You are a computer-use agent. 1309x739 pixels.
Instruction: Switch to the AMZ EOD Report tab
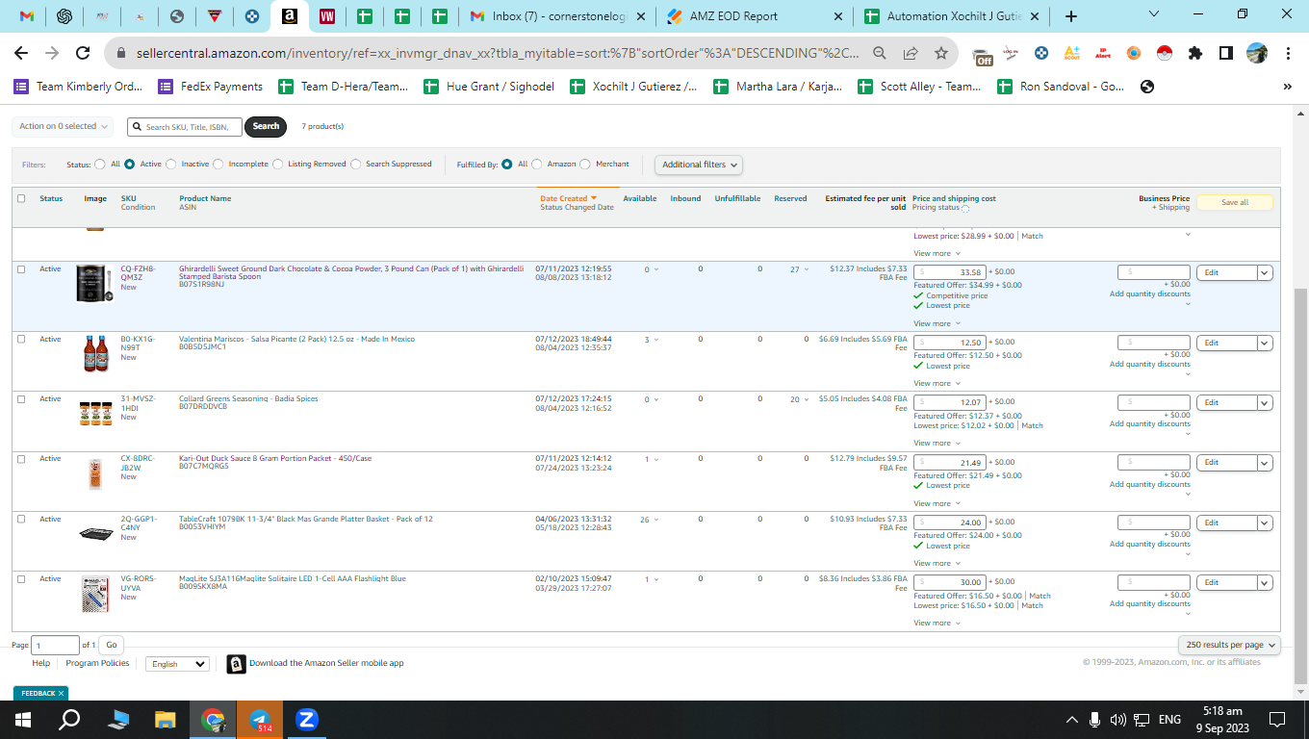point(757,16)
